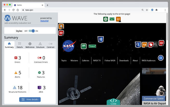Open the browser three-dot menu
Screen dimensions: 170x107
coord(165,10)
